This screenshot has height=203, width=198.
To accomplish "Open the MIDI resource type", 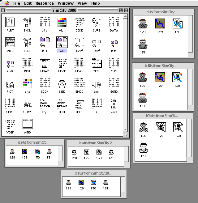I will click(114, 63).
